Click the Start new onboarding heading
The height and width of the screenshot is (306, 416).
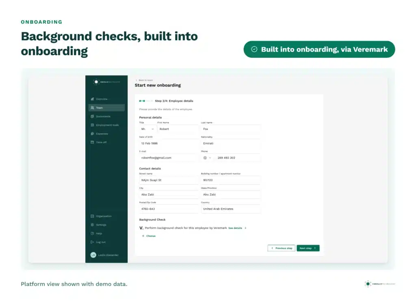(x=158, y=85)
